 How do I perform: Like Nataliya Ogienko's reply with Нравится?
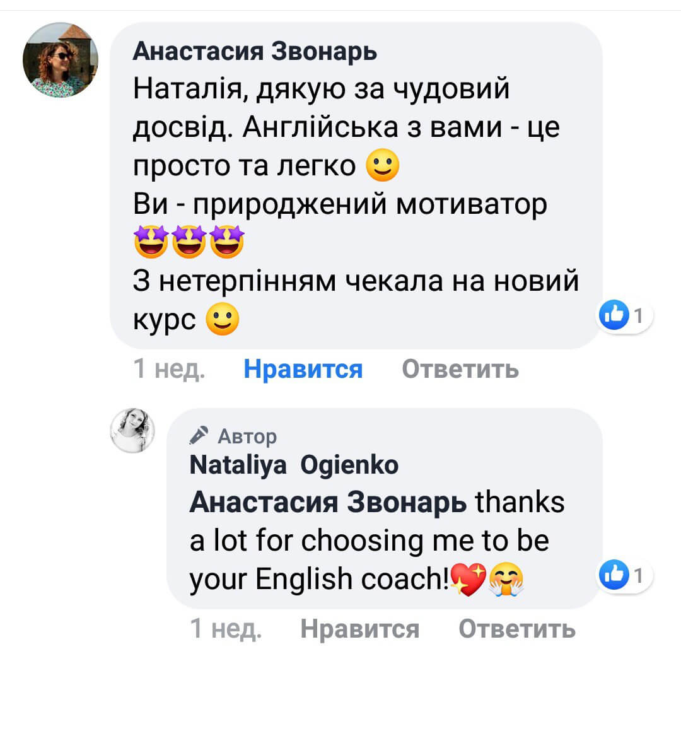point(359,629)
